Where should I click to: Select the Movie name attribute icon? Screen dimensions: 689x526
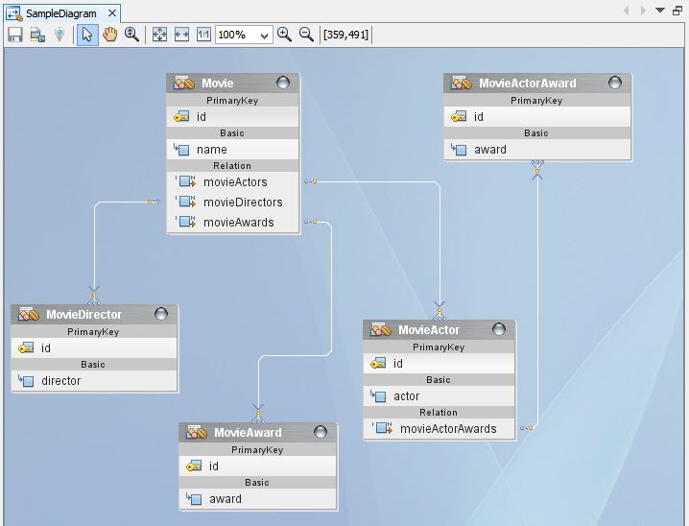(x=181, y=150)
